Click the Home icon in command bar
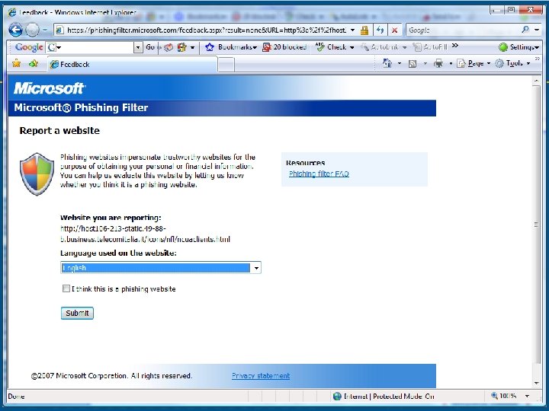 click(387, 63)
